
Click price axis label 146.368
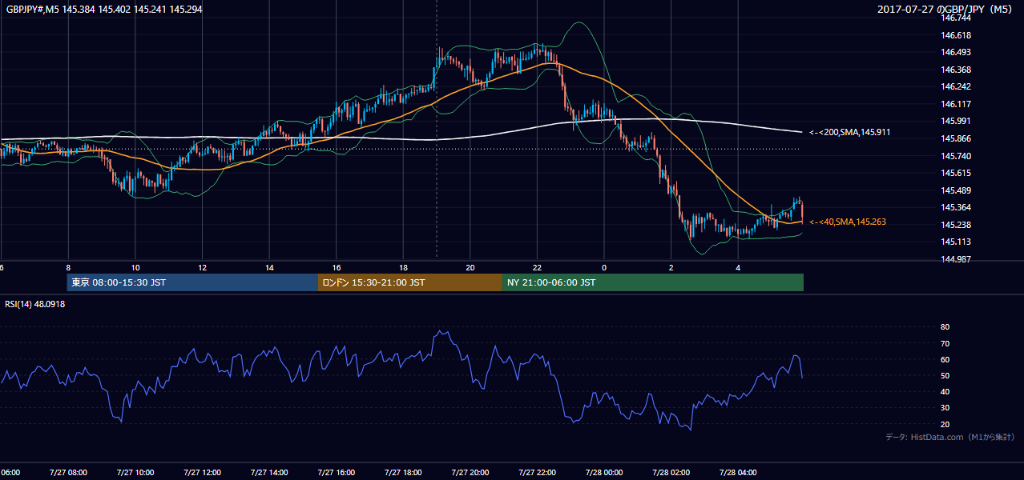(x=955, y=70)
